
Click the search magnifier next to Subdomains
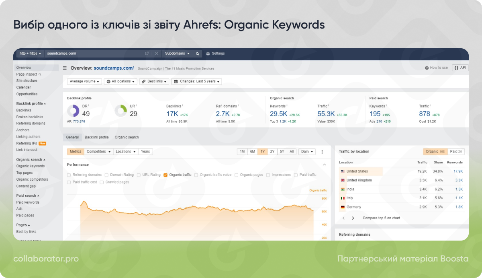click(x=197, y=53)
